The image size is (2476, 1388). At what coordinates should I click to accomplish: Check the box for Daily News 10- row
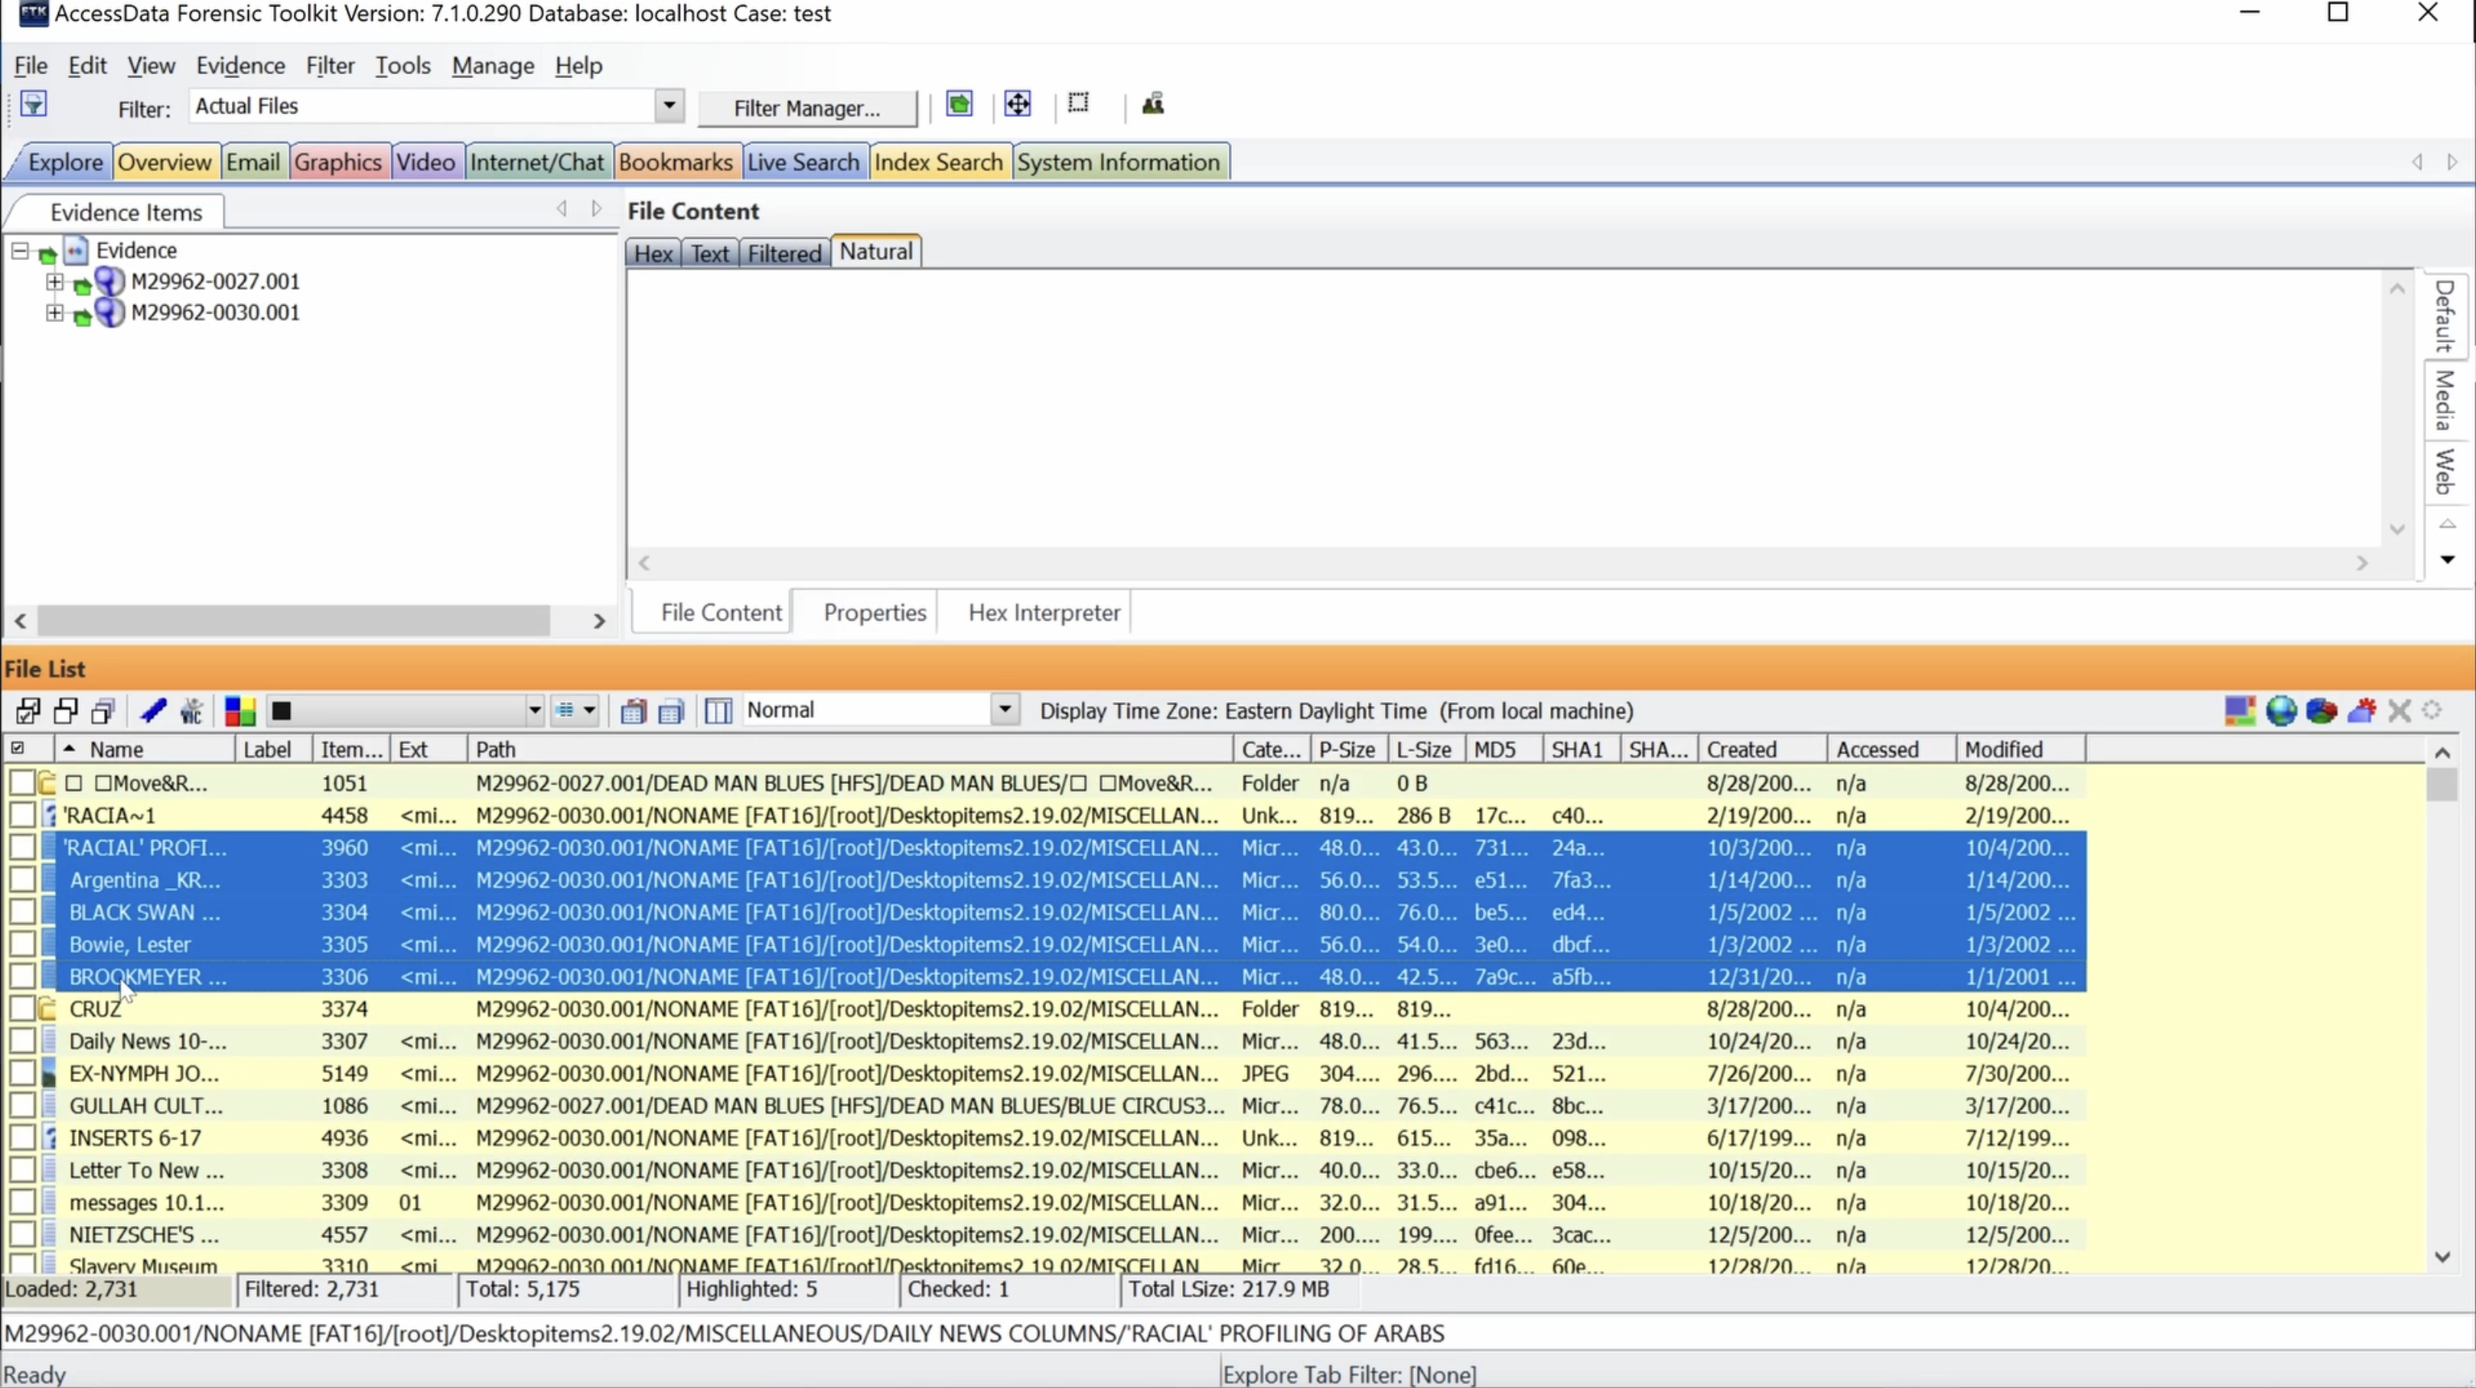22,1040
